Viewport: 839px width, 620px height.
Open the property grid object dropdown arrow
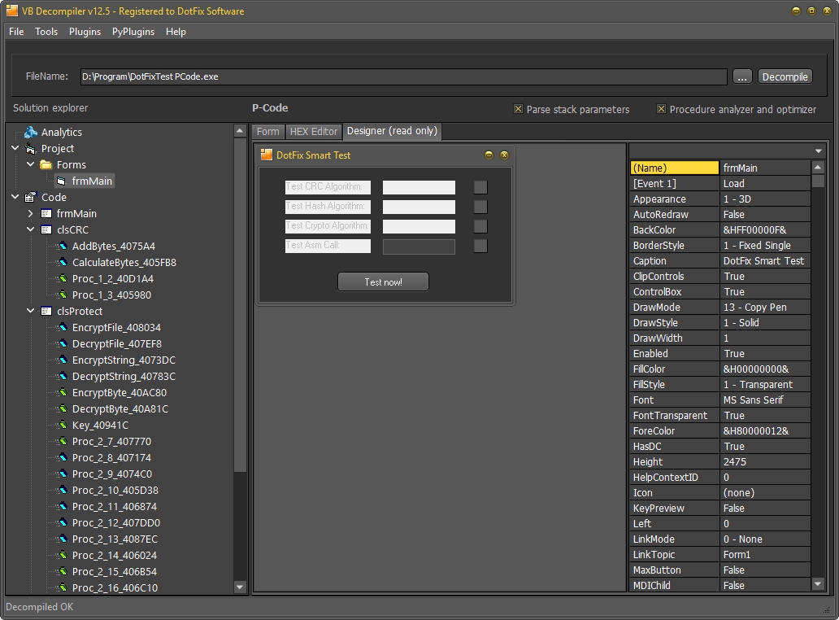click(x=818, y=151)
